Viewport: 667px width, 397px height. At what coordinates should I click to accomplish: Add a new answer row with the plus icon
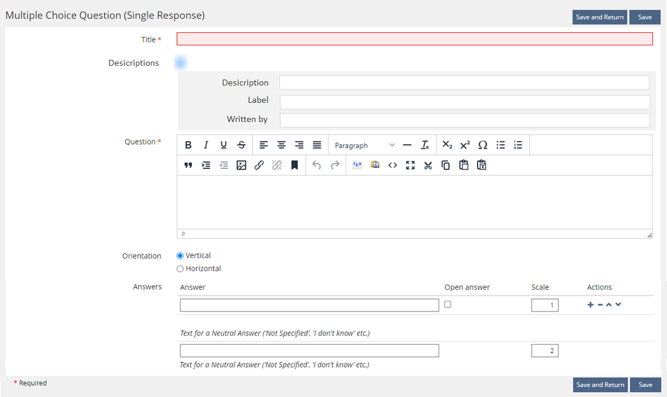[x=590, y=305]
